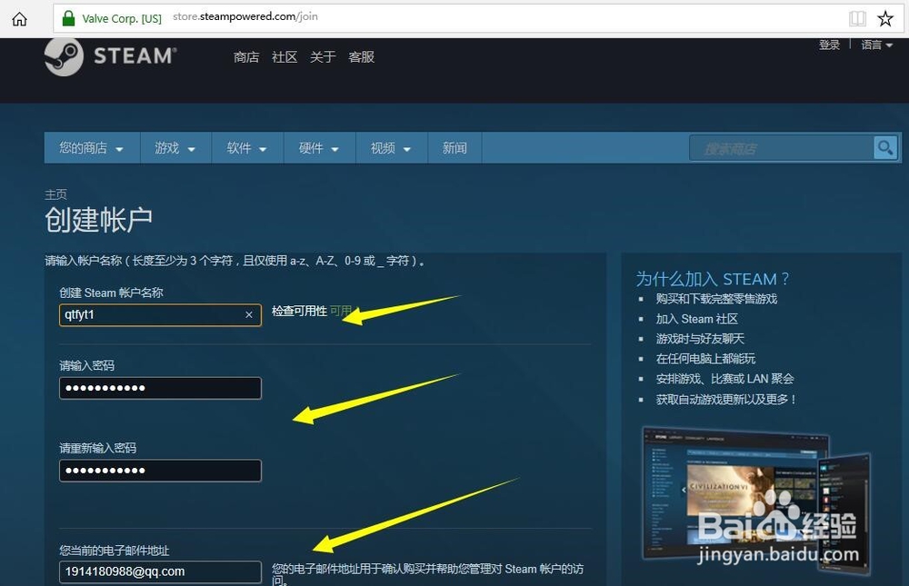Image resolution: width=909 pixels, height=586 pixels.
Task: Open the 新闻 tab
Action: pos(454,148)
